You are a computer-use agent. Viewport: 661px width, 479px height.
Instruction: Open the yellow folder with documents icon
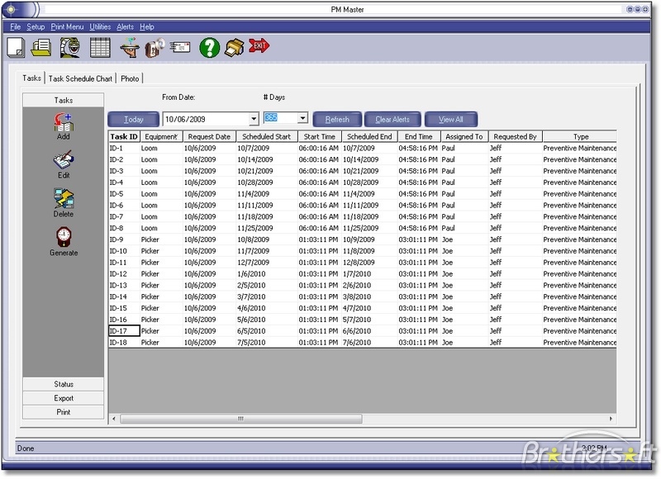coord(41,47)
